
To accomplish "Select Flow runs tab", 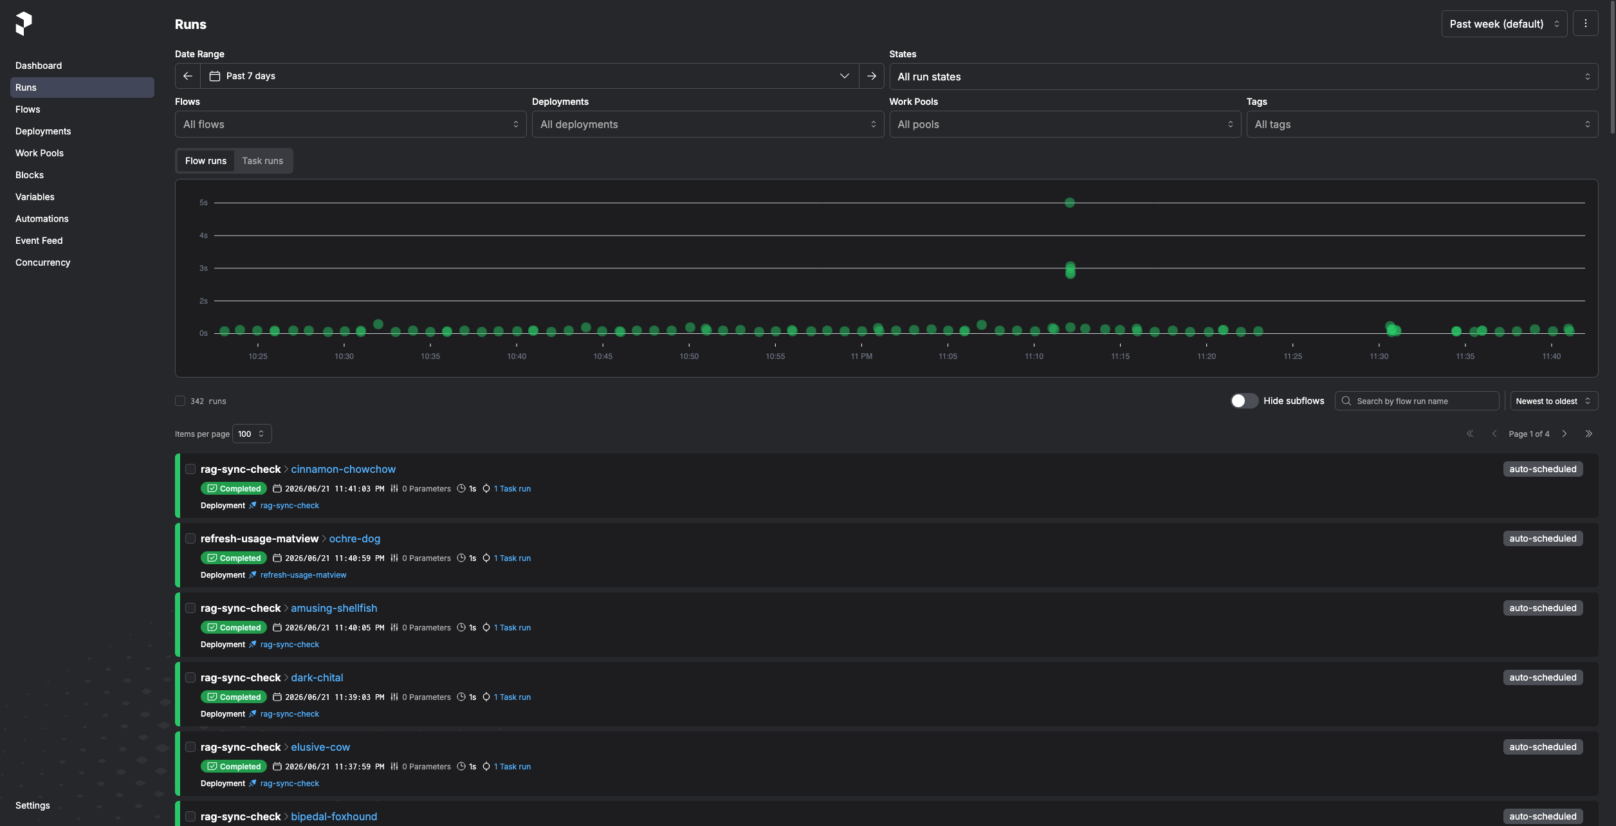I will click(x=206, y=161).
